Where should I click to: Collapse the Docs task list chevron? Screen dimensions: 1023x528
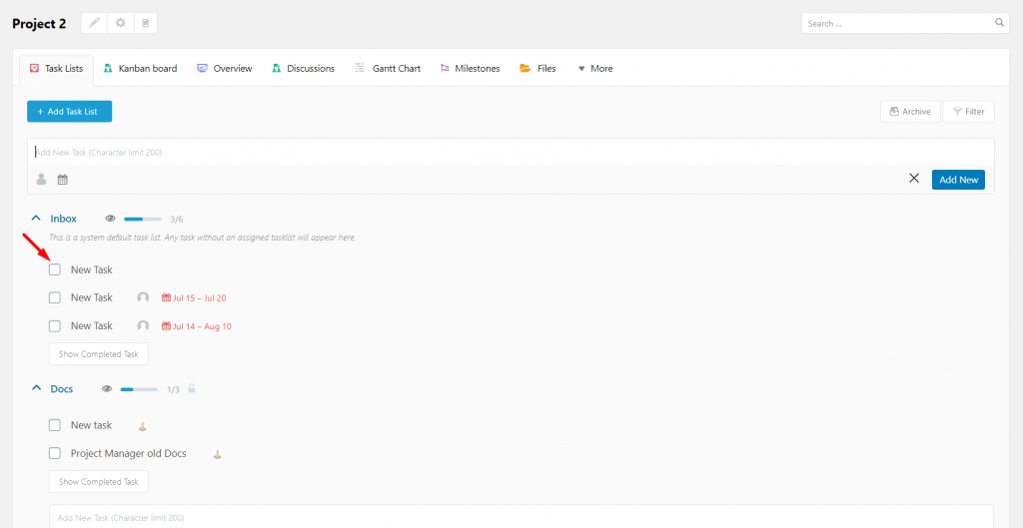[x=36, y=388]
